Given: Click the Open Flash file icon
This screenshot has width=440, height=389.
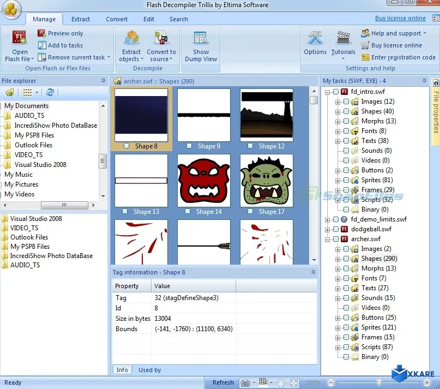Looking at the screenshot, I should tap(19, 38).
